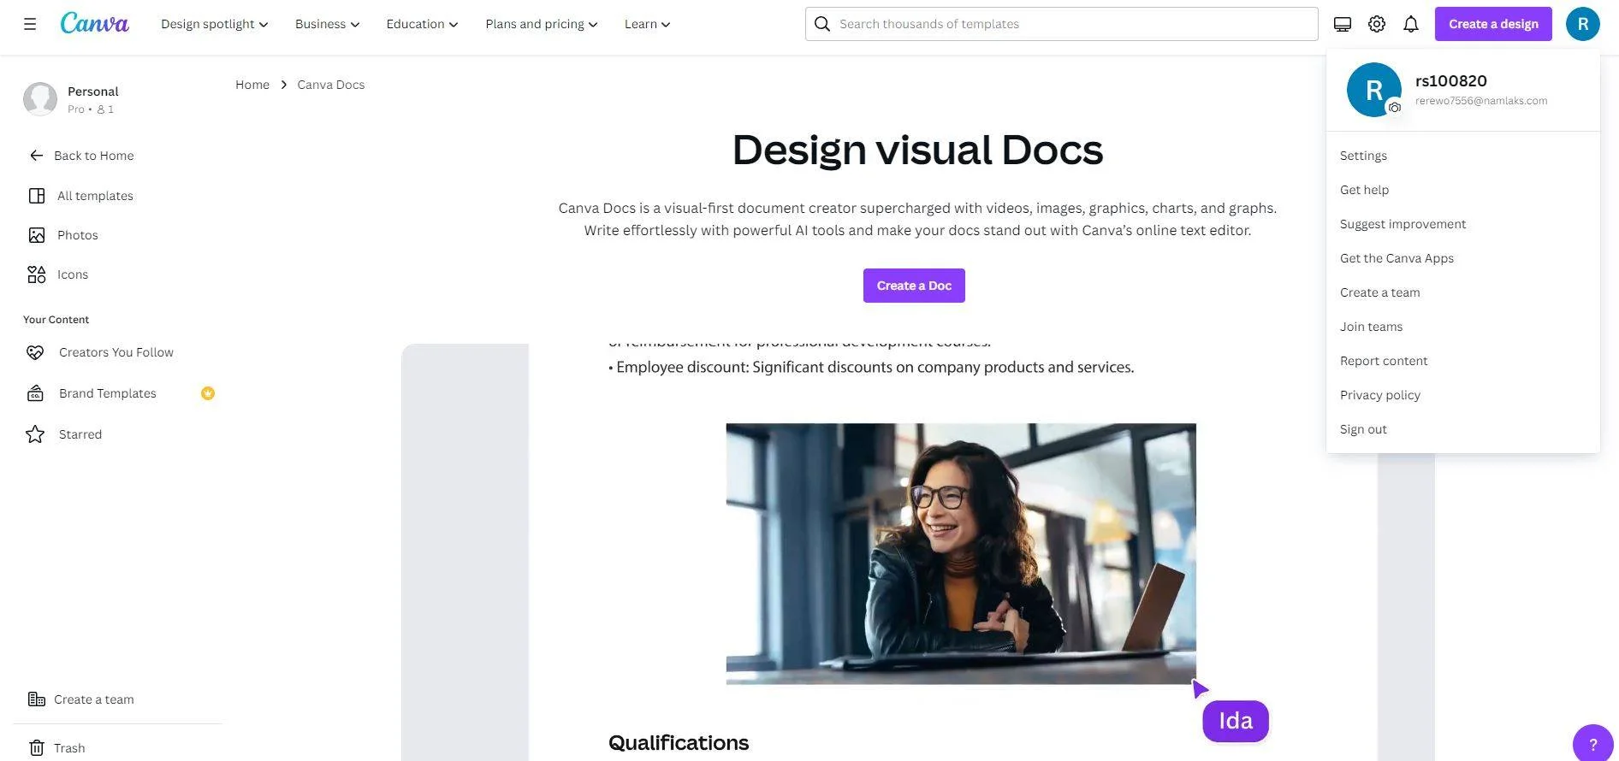Go to Canva home via logo
Image resolution: width=1619 pixels, height=761 pixels.
pyautogui.click(x=94, y=23)
